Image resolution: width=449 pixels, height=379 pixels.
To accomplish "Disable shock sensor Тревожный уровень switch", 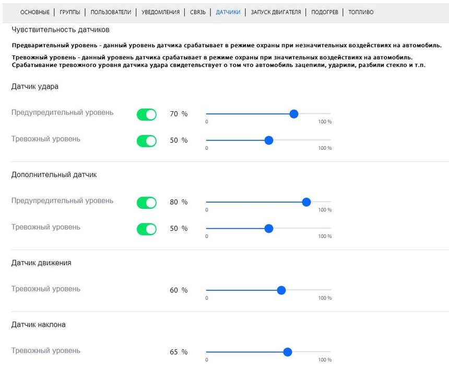I will click(147, 140).
